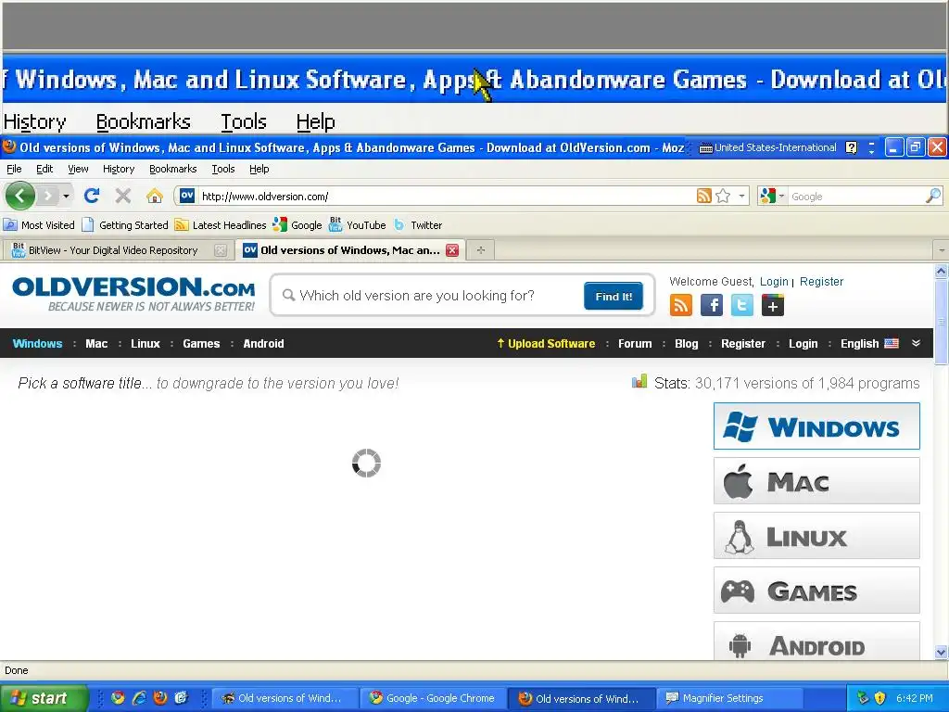Click the Google bookmark in bookmarks toolbar
The width and height of the screenshot is (949, 712).
297,225
